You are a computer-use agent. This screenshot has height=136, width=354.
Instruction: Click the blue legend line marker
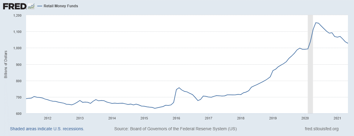[39, 6]
